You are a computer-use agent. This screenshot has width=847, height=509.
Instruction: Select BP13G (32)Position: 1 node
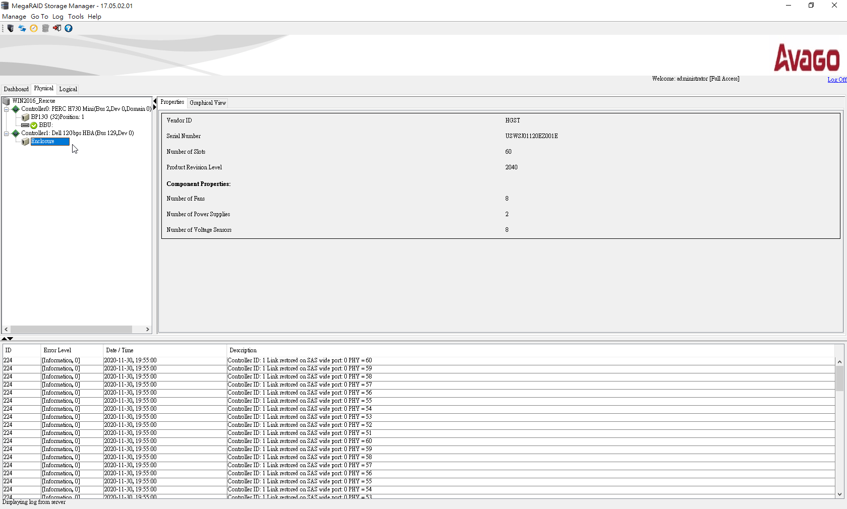click(x=57, y=117)
